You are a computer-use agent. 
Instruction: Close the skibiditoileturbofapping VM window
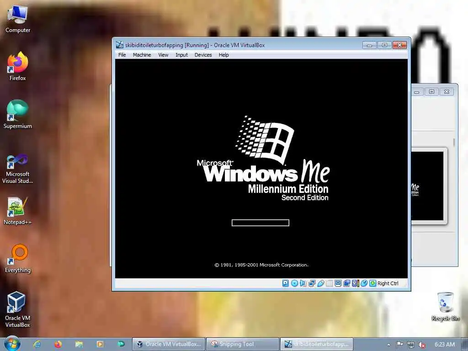[x=399, y=45]
